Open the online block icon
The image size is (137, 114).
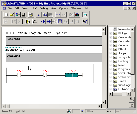18,15
